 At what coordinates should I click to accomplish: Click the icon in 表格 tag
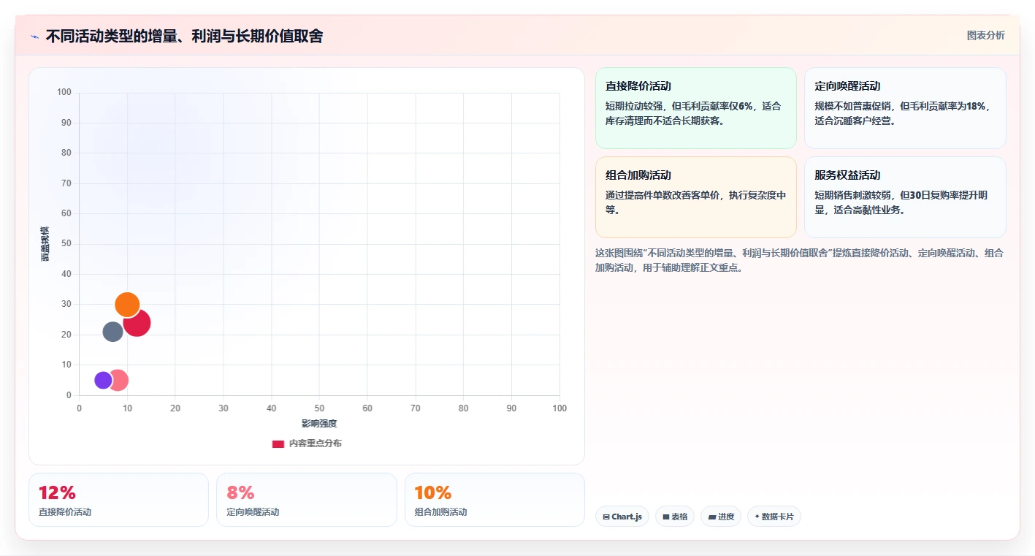click(666, 517)
